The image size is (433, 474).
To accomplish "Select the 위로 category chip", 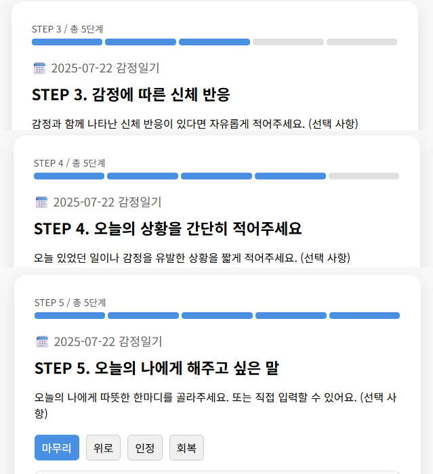I will tap(103, 448).
